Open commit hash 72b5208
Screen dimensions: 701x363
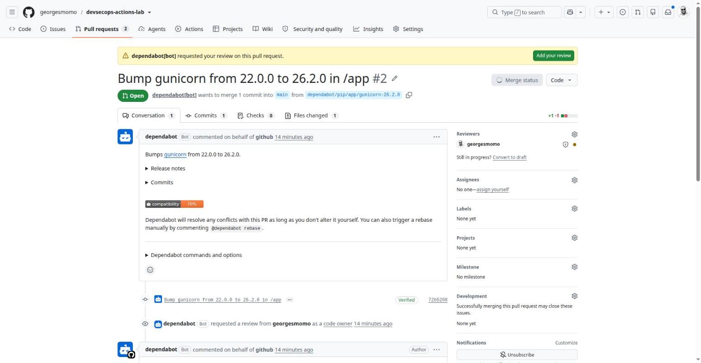point(438,300)
